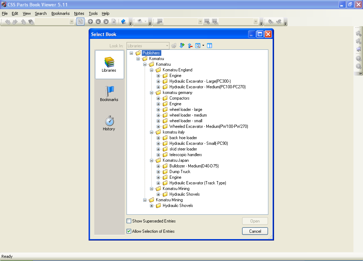Click the blue book toolbar icon
The image size is (363, 261).
coord(123,22)
